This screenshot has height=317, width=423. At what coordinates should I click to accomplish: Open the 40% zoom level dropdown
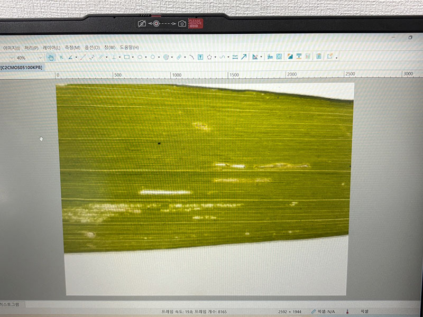(40, 58)
